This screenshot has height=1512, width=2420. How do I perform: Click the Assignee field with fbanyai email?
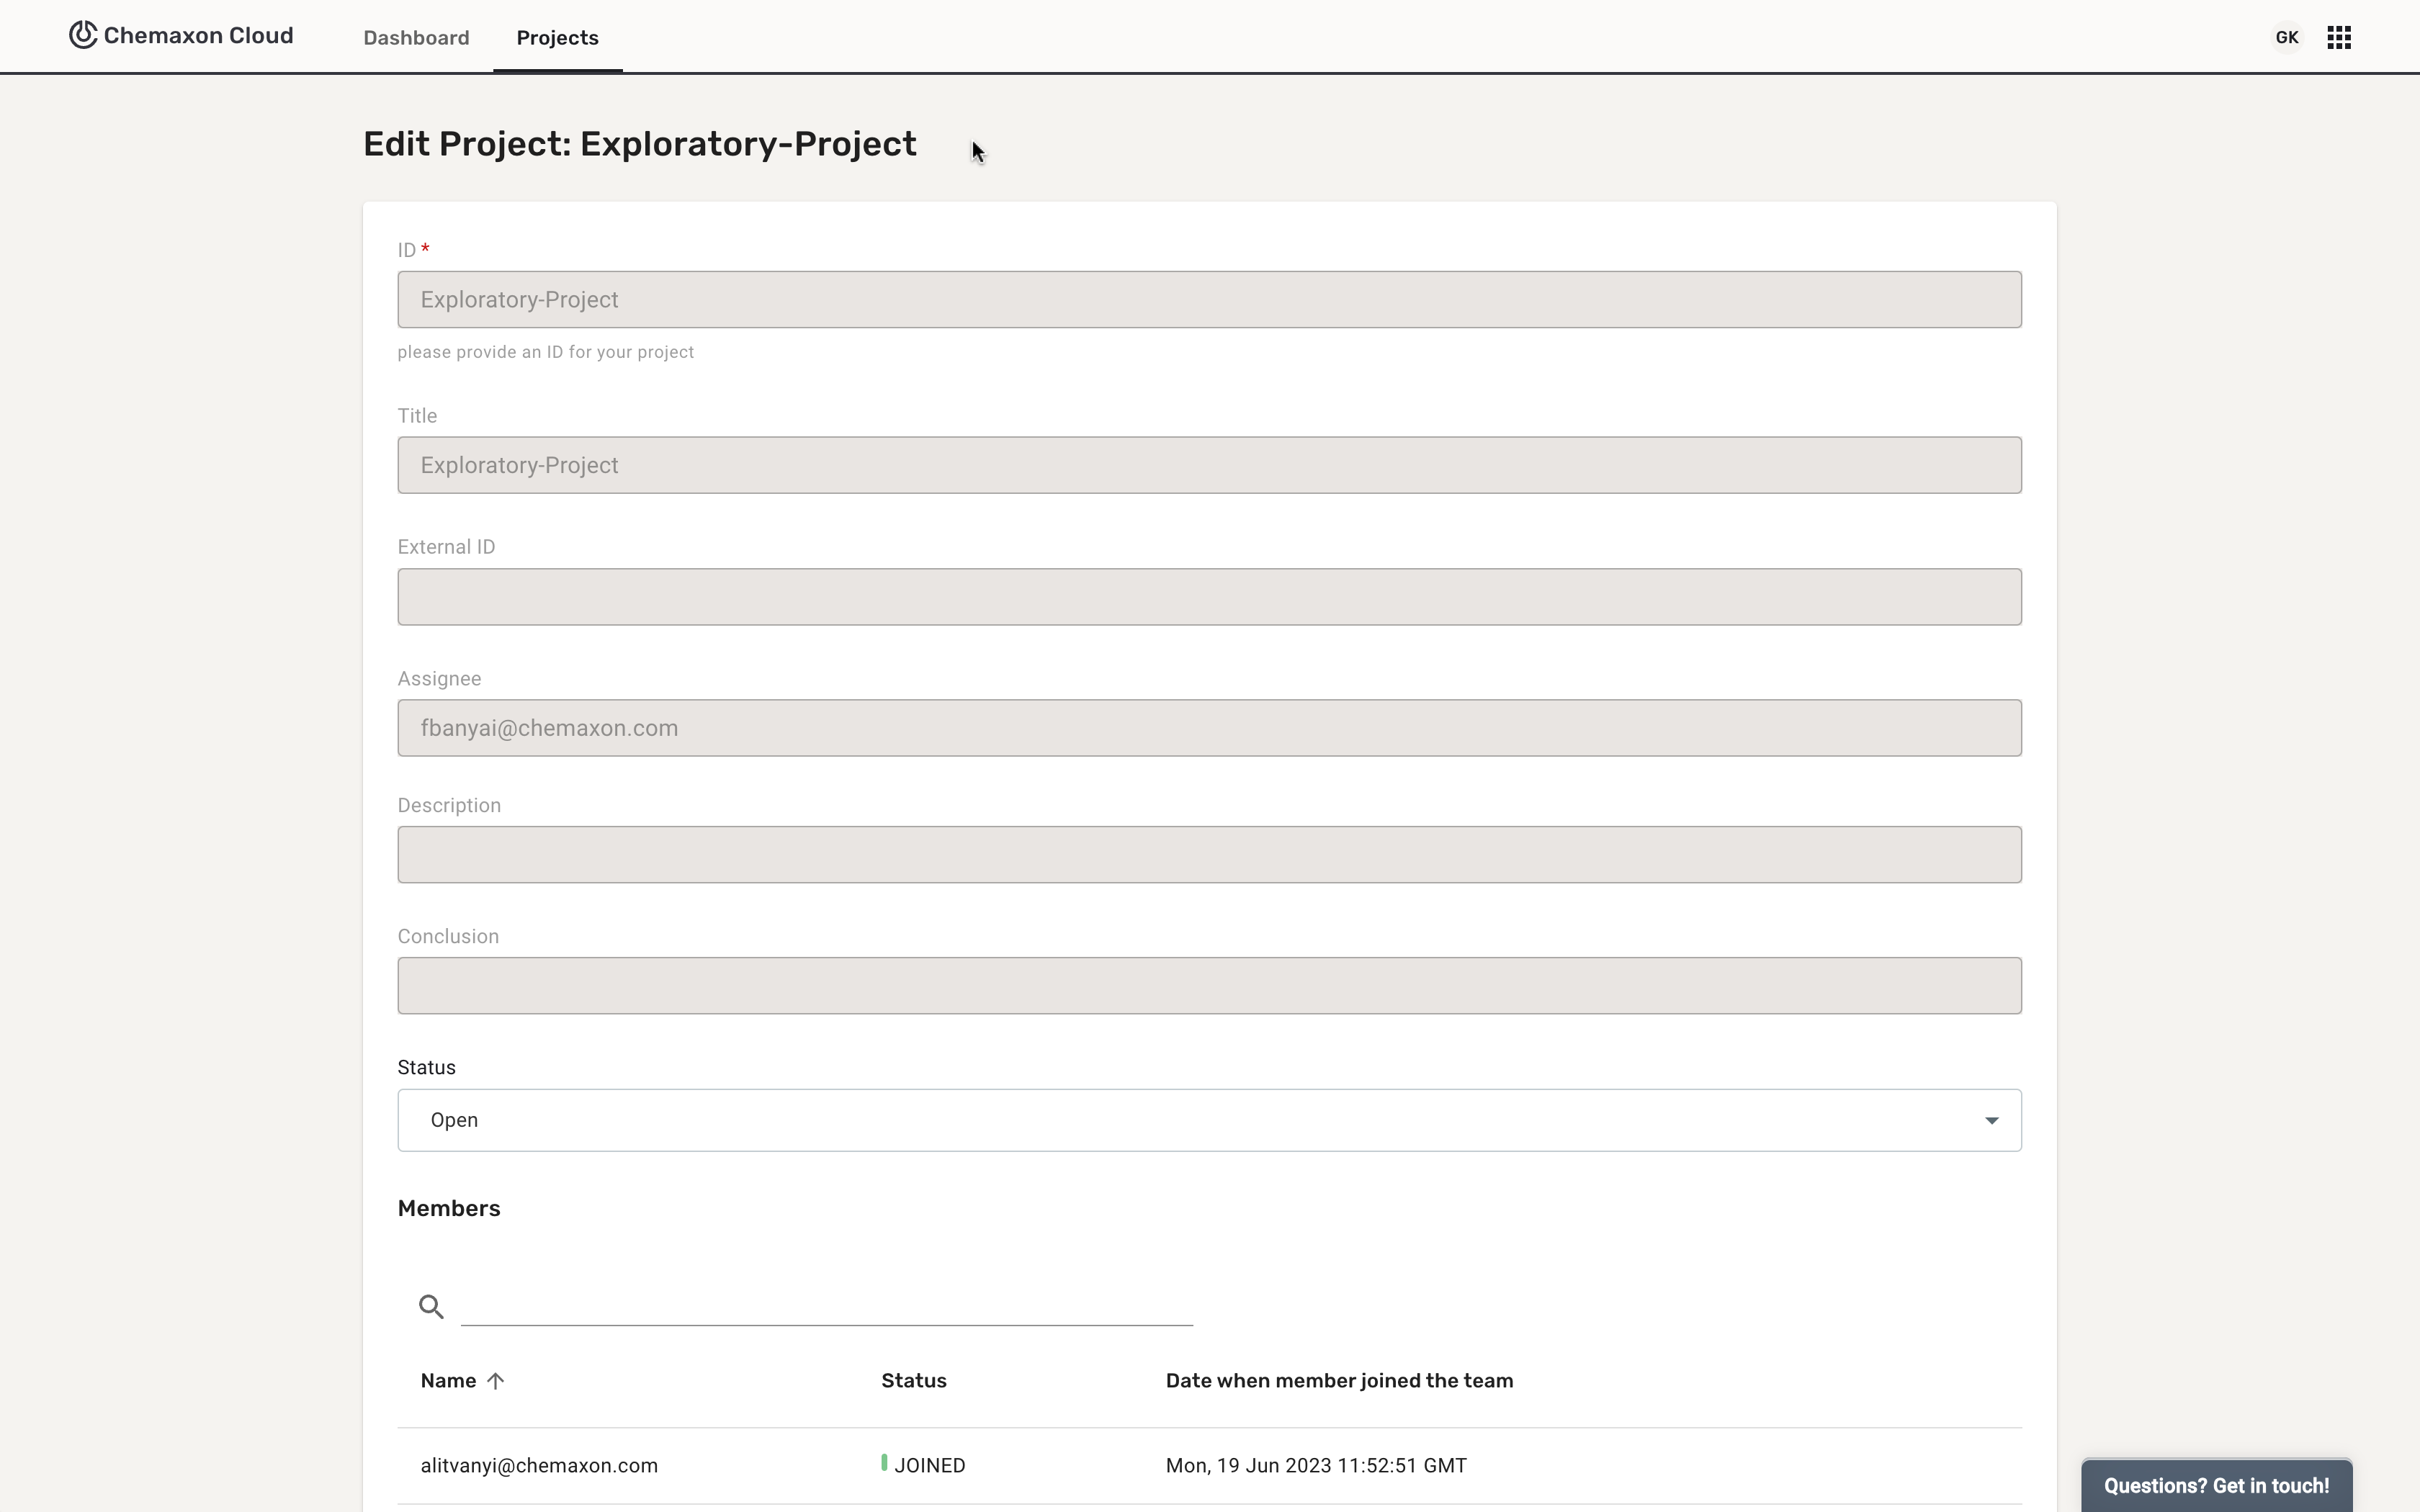coord(1208,728)
